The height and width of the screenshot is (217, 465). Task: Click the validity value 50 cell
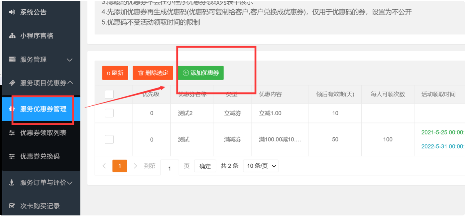tap(335, 140)
